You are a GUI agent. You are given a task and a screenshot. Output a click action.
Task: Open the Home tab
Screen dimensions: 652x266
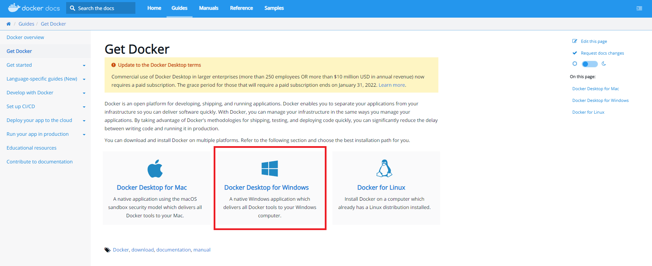click(x=154, y=8)
